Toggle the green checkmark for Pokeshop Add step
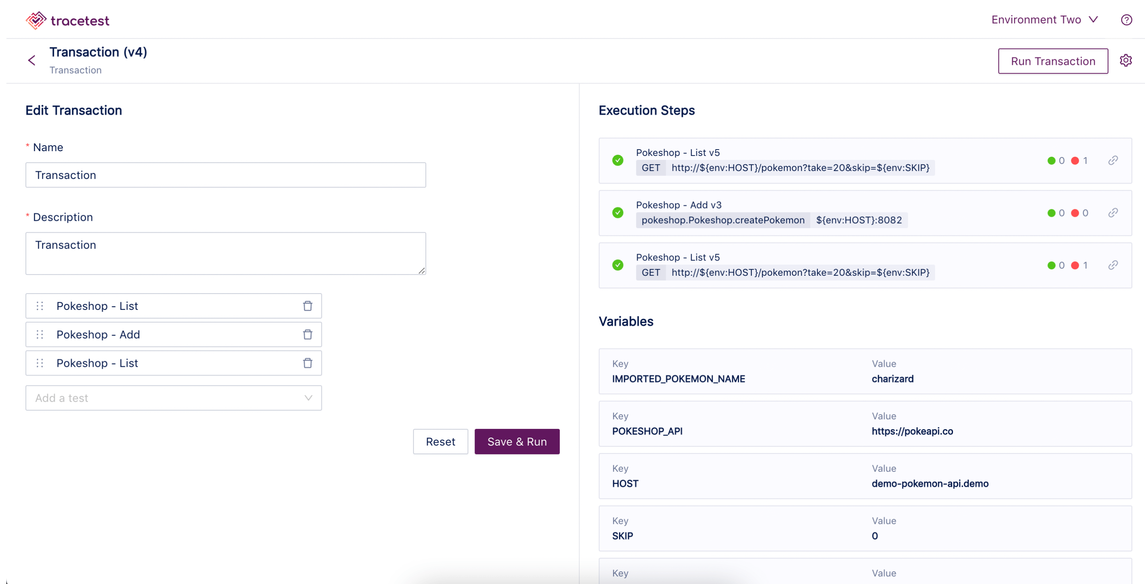Screen dimensions: 1145x584 tap(617, 212)
